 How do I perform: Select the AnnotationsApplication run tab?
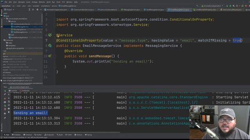pyautogui.click(x=21, y=87)
